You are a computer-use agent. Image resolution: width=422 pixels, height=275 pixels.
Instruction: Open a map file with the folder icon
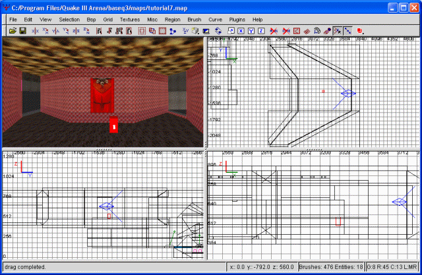click(13, 31)
